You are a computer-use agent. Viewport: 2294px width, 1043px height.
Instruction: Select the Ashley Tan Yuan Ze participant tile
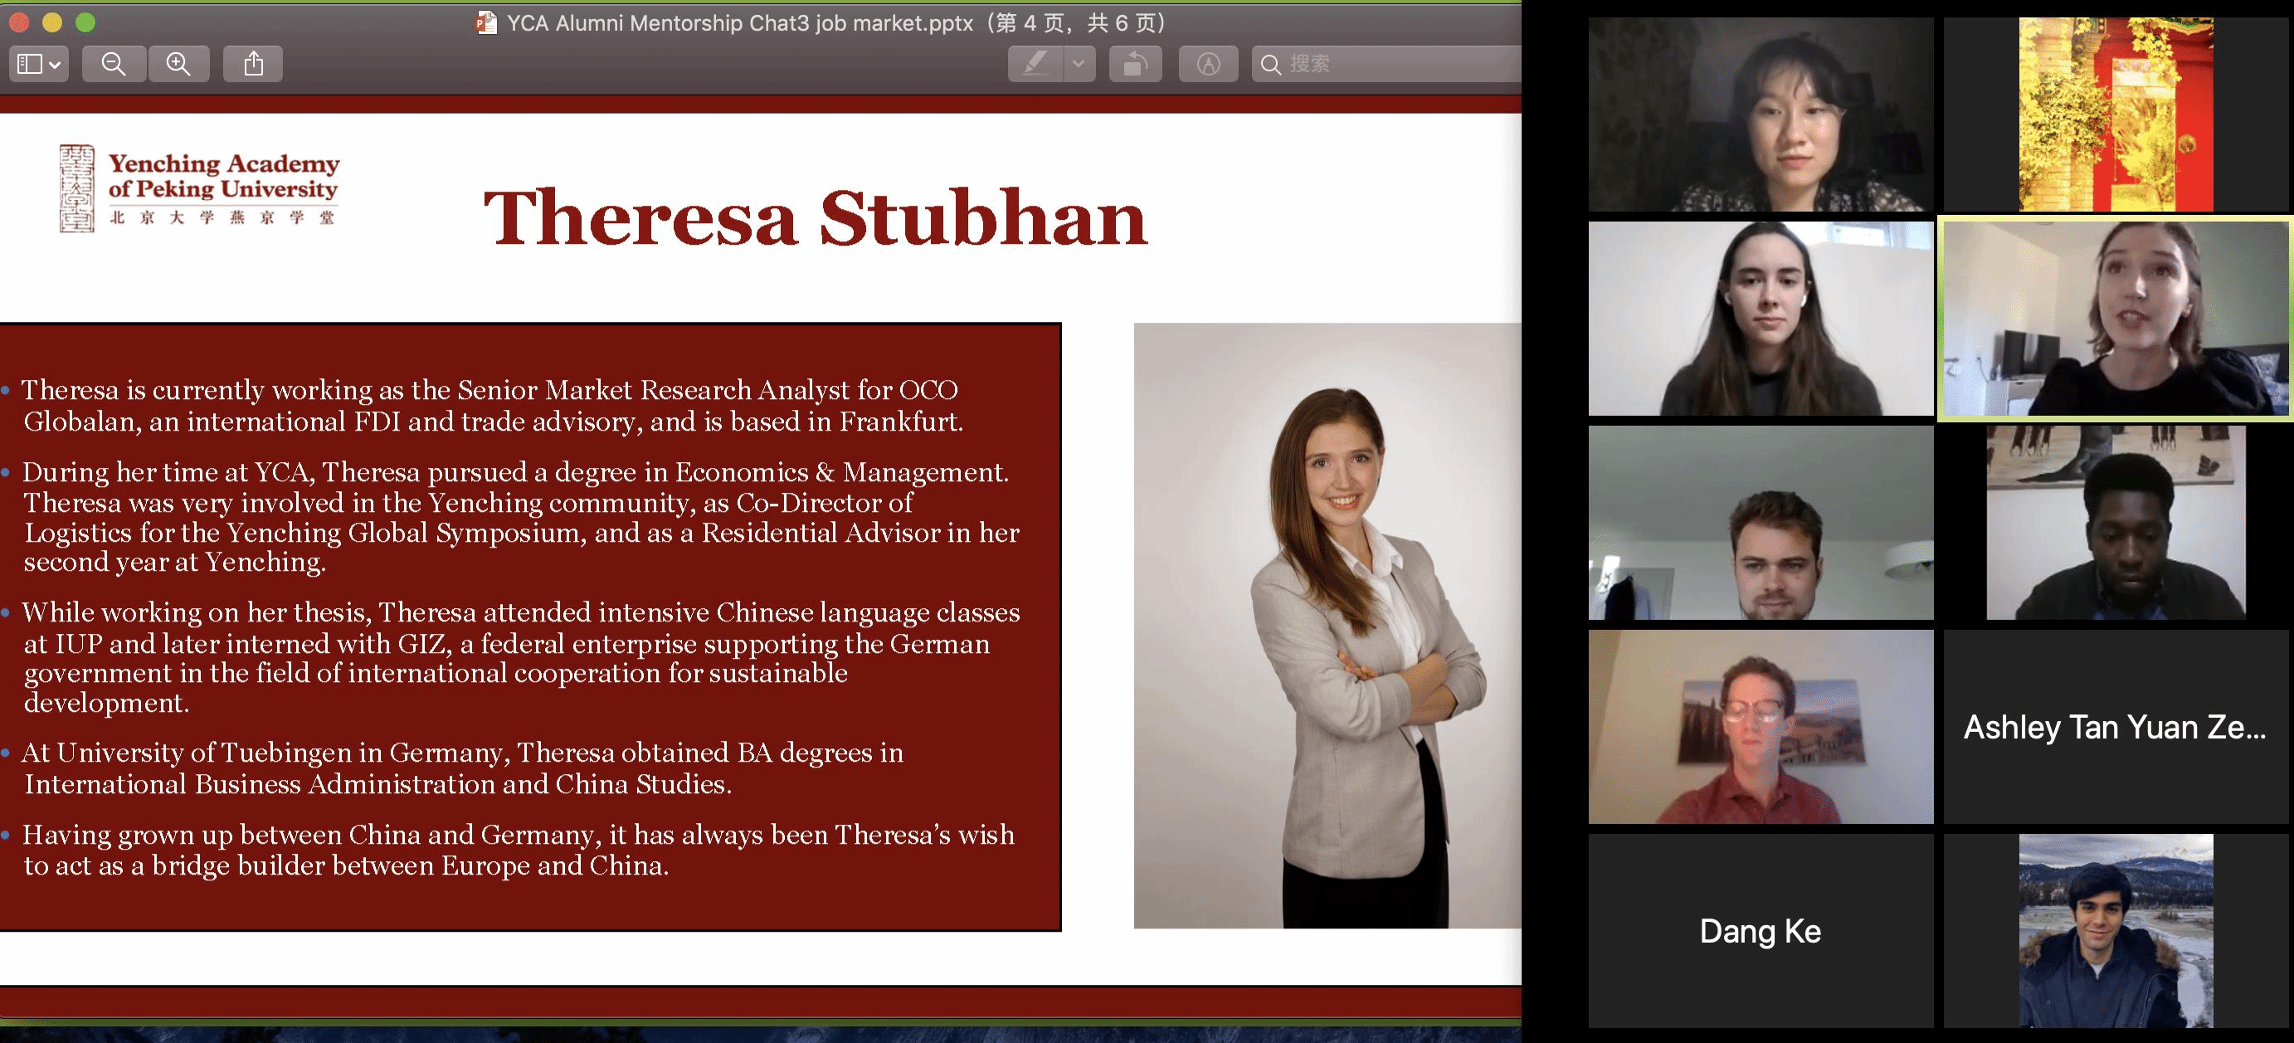2115,727
